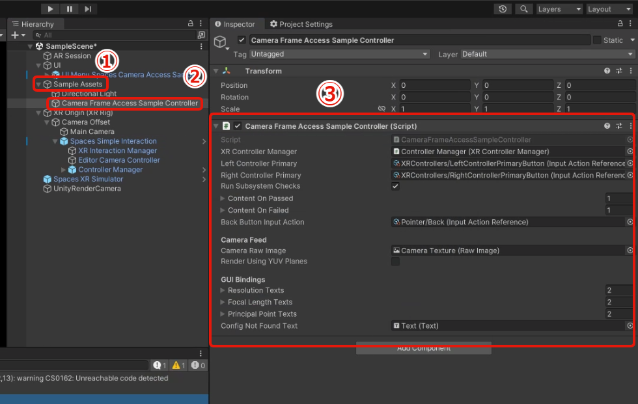The height and width of the screenshot is (404, 638).
Task: Click the Position X input field
Action: click(434, 85)
